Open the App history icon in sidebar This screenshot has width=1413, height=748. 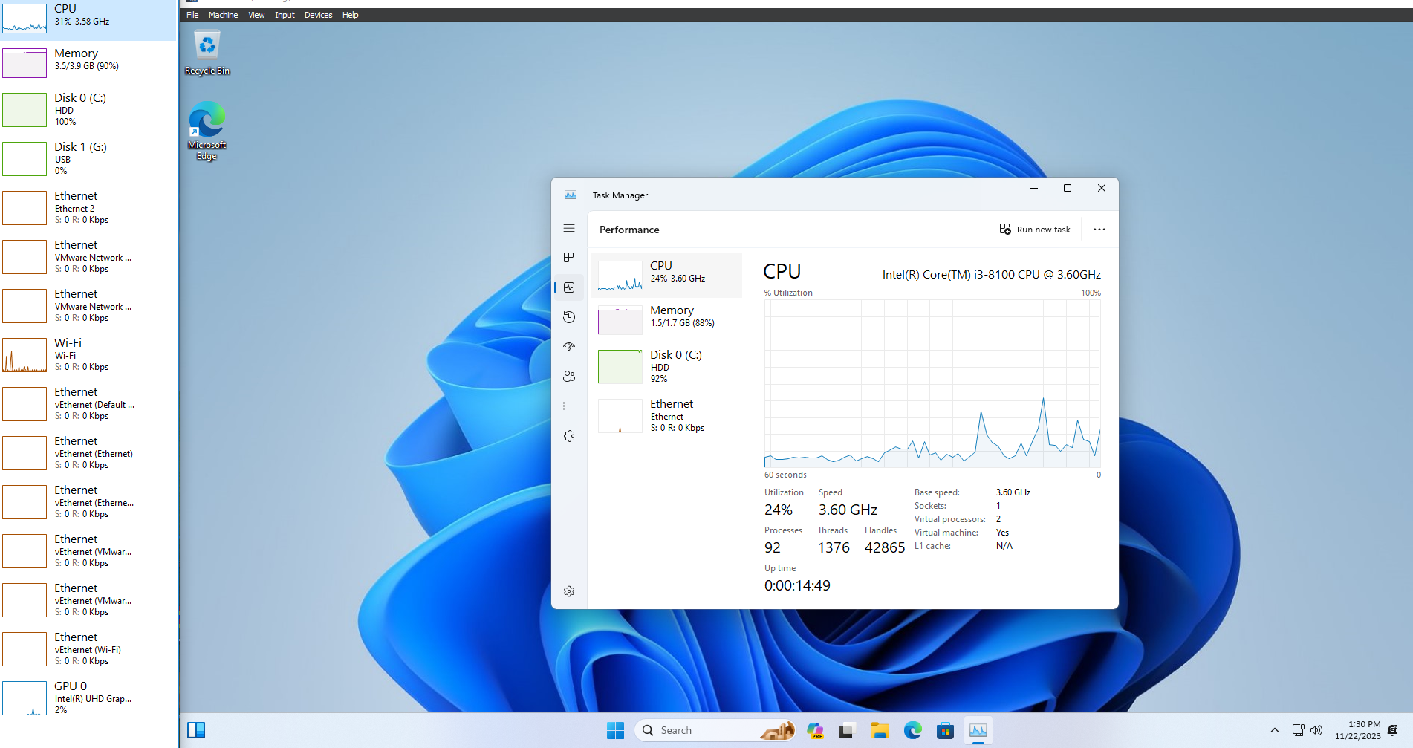pyautogui.click(x=569, y=317)
